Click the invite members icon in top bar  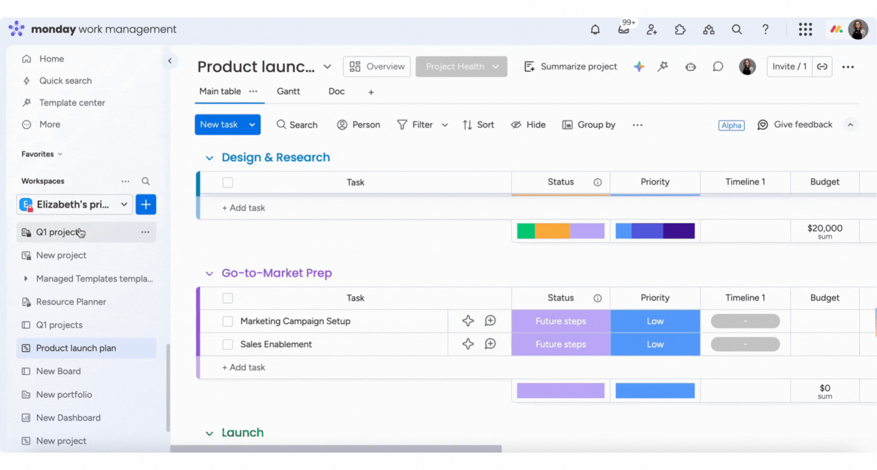[x=652, y=30]
